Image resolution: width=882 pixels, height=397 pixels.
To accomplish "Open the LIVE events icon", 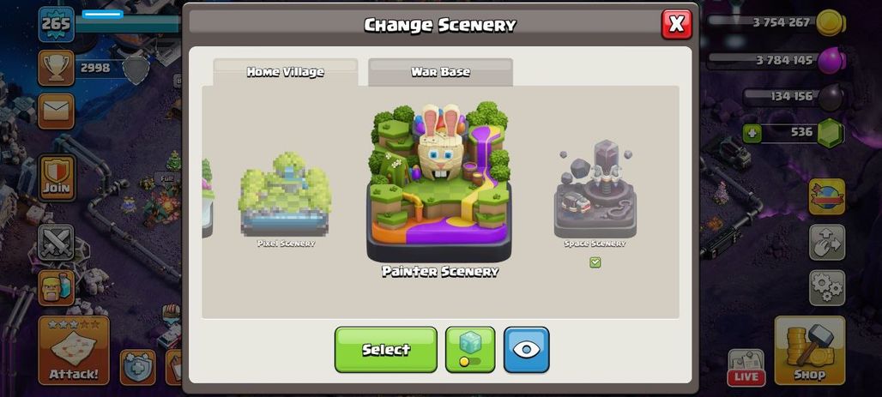I will (746, 368).
